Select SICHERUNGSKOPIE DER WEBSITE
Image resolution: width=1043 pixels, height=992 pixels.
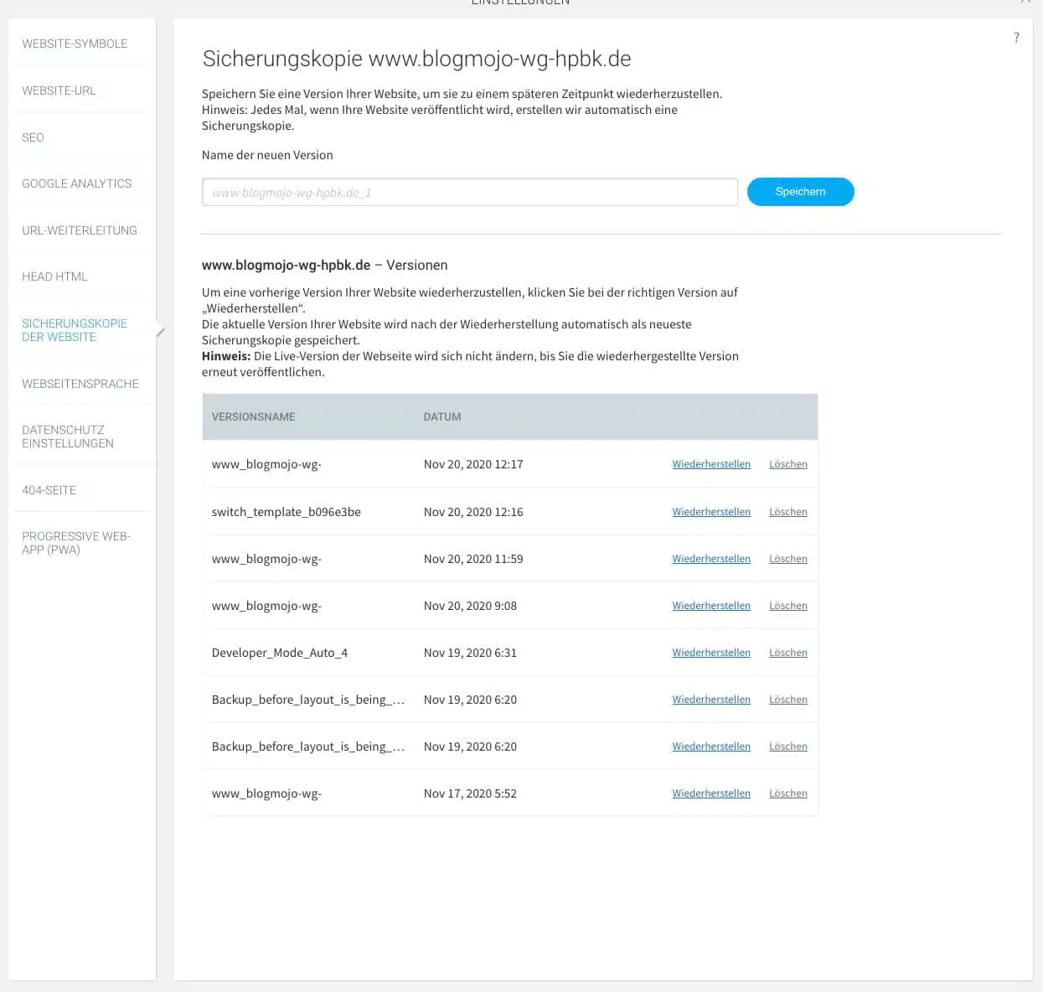[x=75, y=330]
